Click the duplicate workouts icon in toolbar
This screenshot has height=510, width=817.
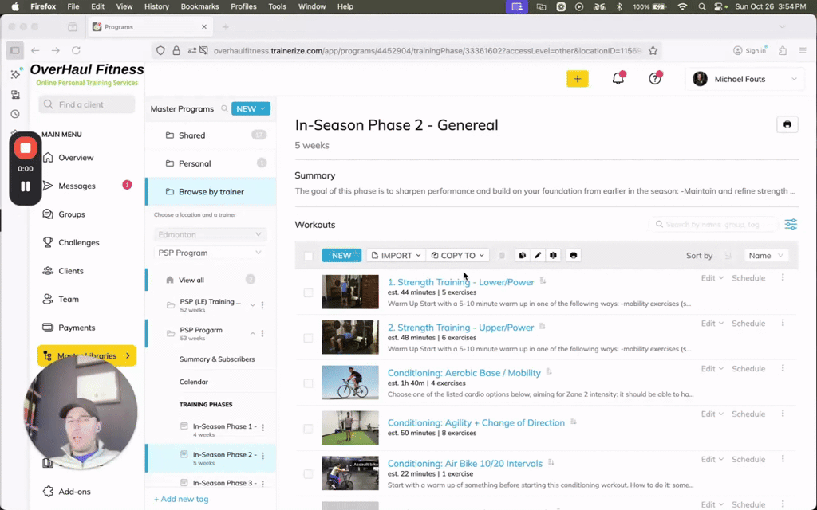tap(522, 256)
